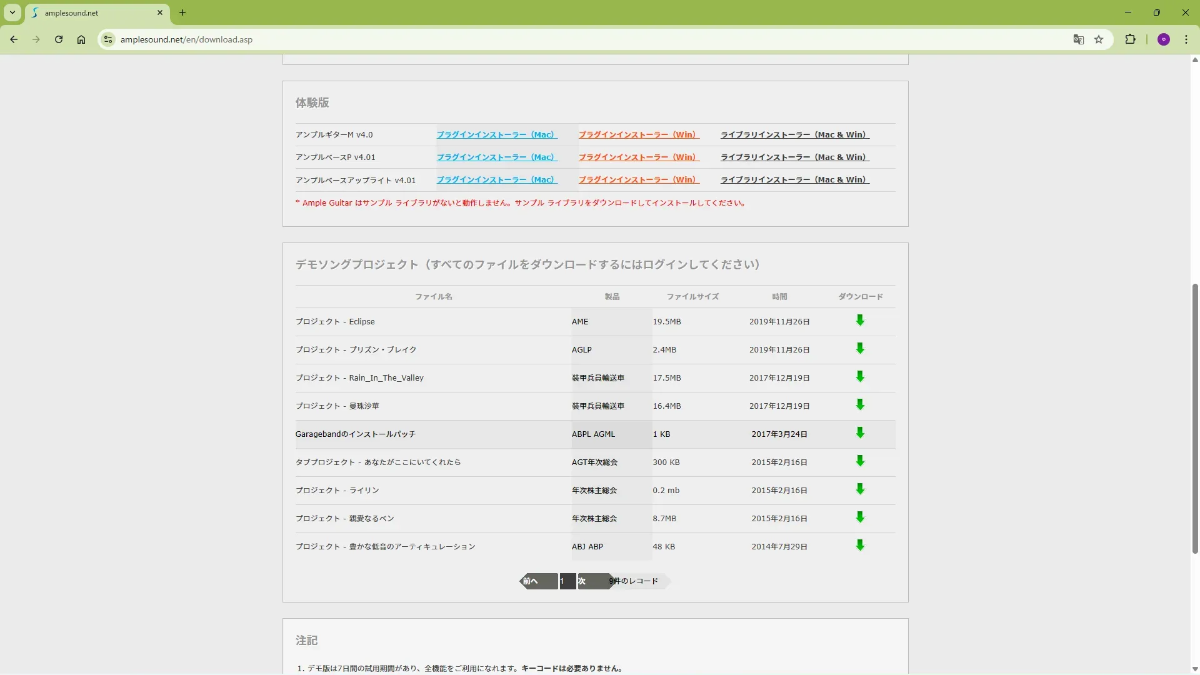Image resolution: width=1200 pixels, height=675 pixels.
Task: Open Chrome three-dot menu
Action: (x=1186, y=39)
